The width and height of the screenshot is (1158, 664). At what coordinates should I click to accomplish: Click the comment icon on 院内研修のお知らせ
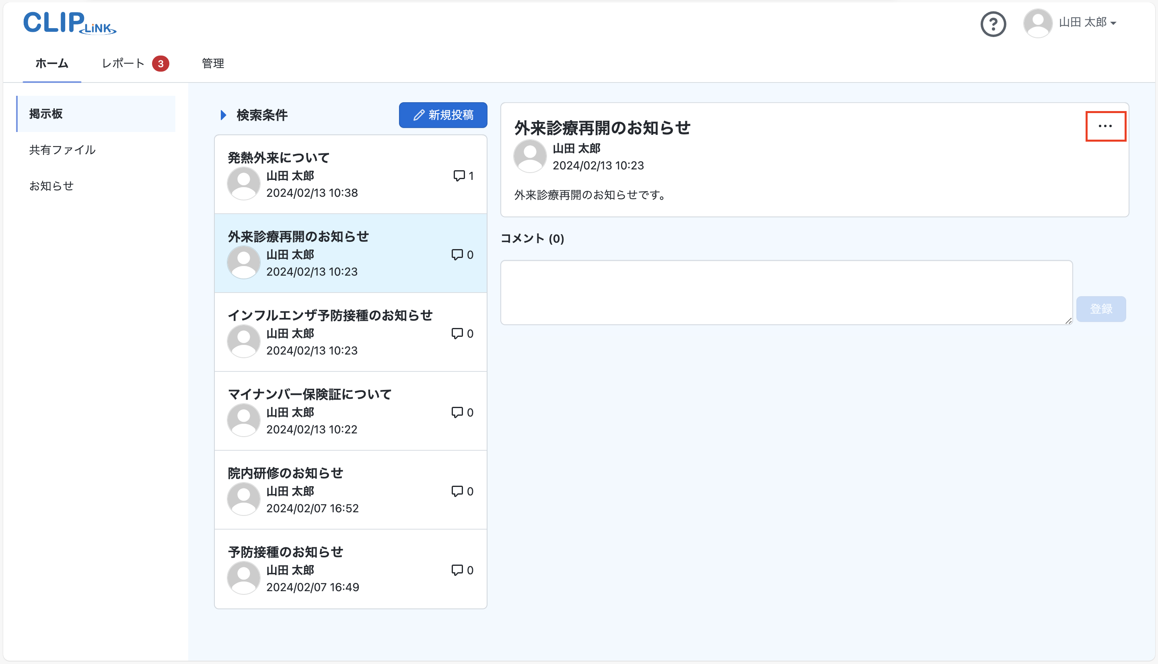click(x=457, y=491)
